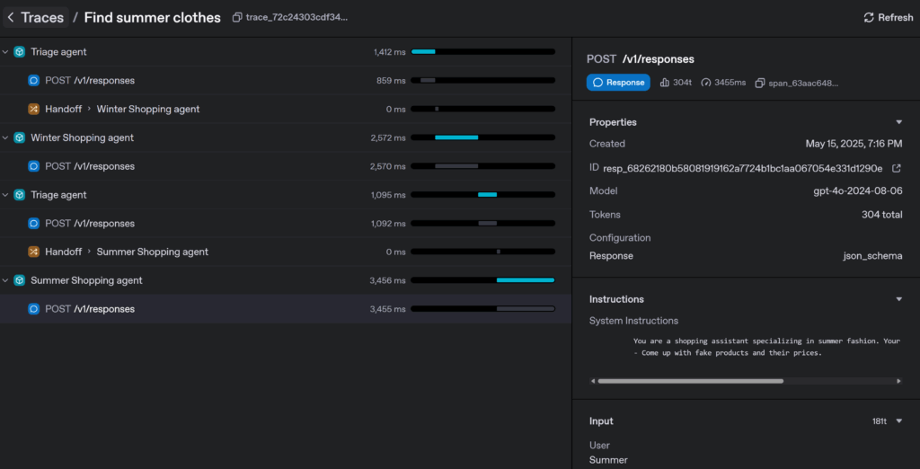
Task: Click the 304t token count icon
Action: click(x=665, y=83)
